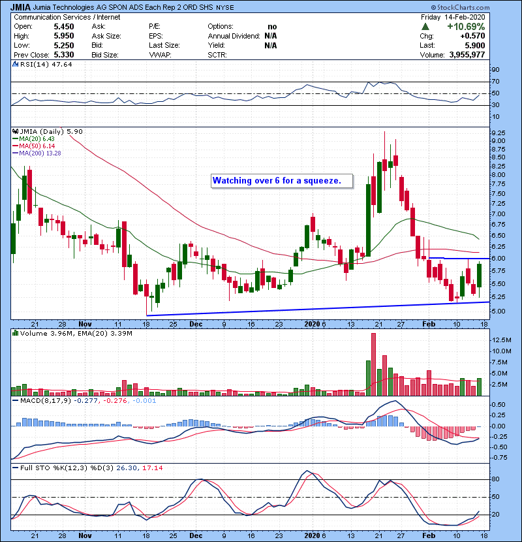Click the RSI(14) indicator icon
The width and height of the screenshot is (522, 542).
(x=15, y=64)
